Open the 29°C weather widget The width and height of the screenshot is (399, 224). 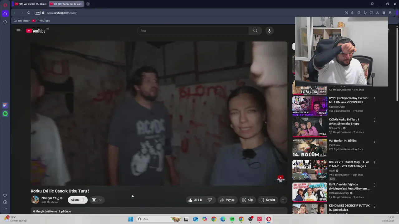pyautogui.click(x=16, y=219)
